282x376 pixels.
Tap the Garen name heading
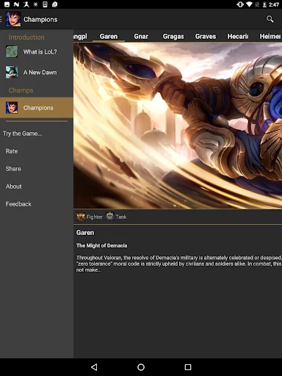tap(85, 233)
